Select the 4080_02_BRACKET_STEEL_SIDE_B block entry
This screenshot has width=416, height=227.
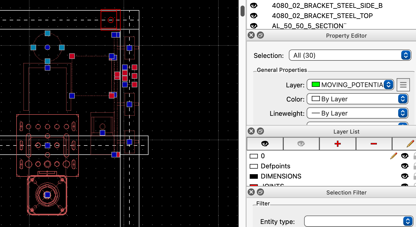[x=327, y=6]
